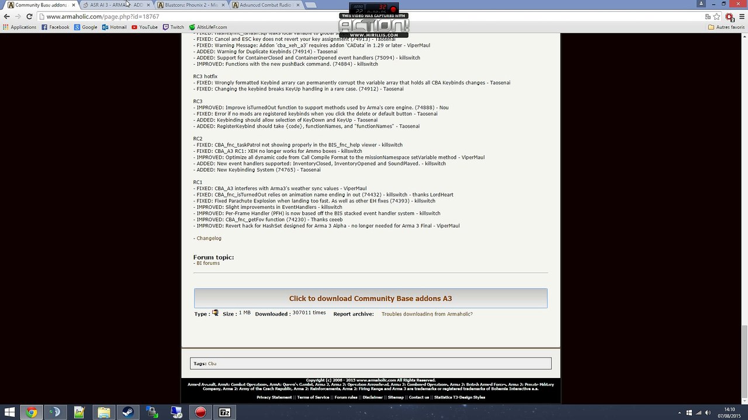The width and height of the screenshot is (748, 420).
Task: Open a new browser tab
Action: click(311, 5)
